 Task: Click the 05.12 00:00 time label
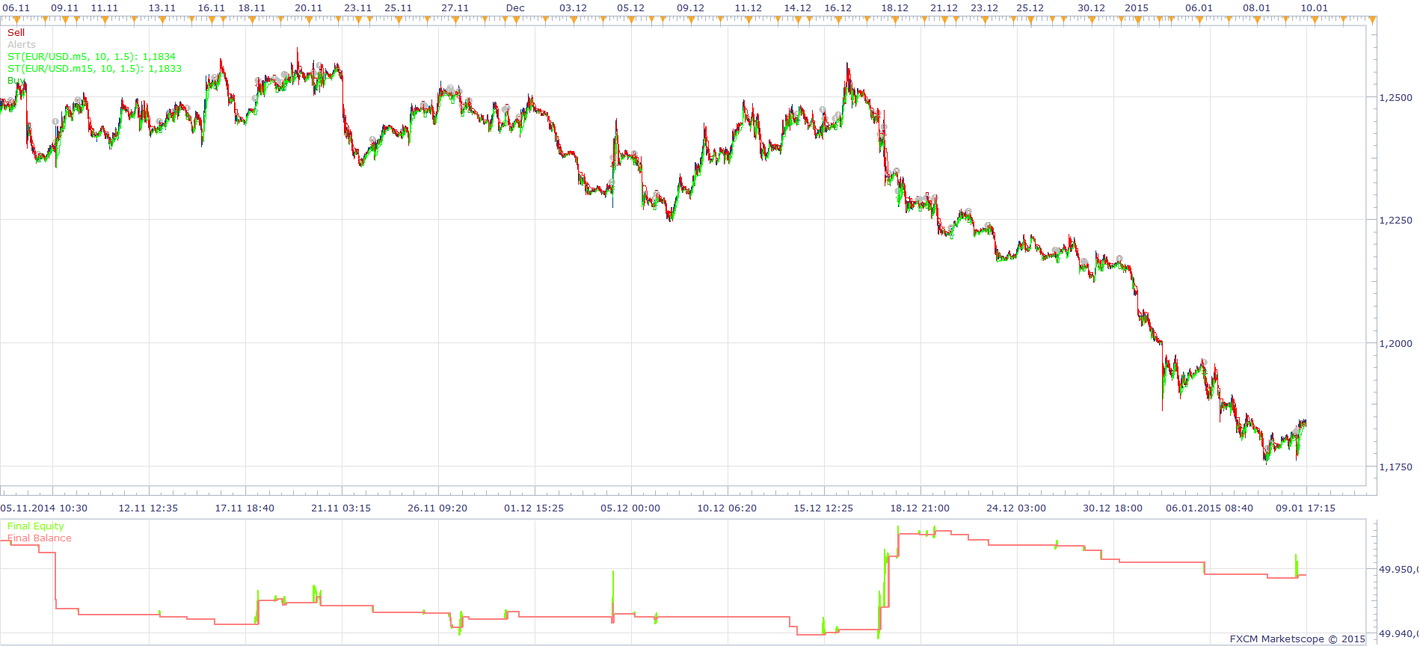coord(630,508)
